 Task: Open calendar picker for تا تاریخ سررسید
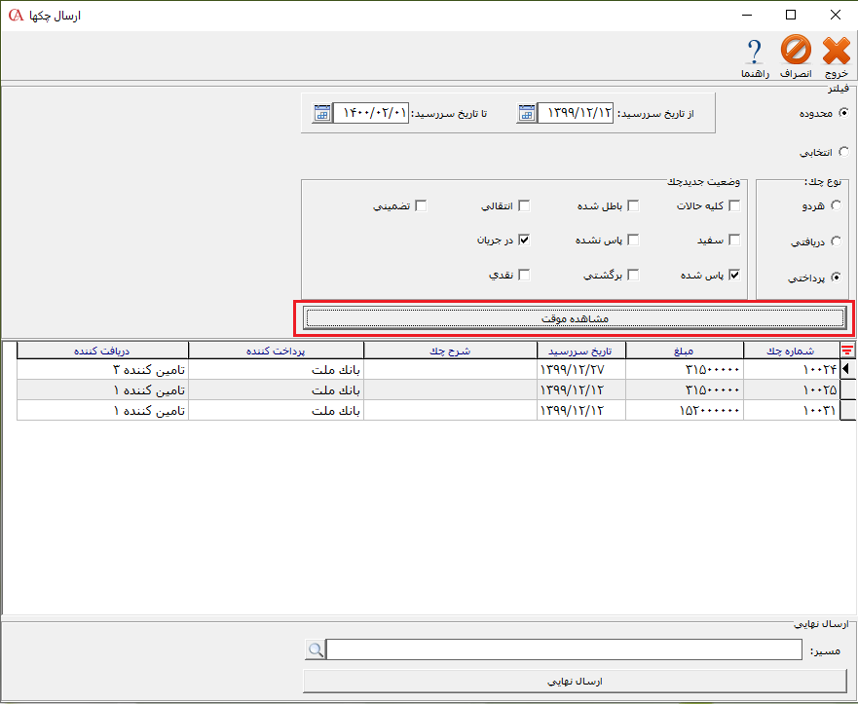point(322,113)
